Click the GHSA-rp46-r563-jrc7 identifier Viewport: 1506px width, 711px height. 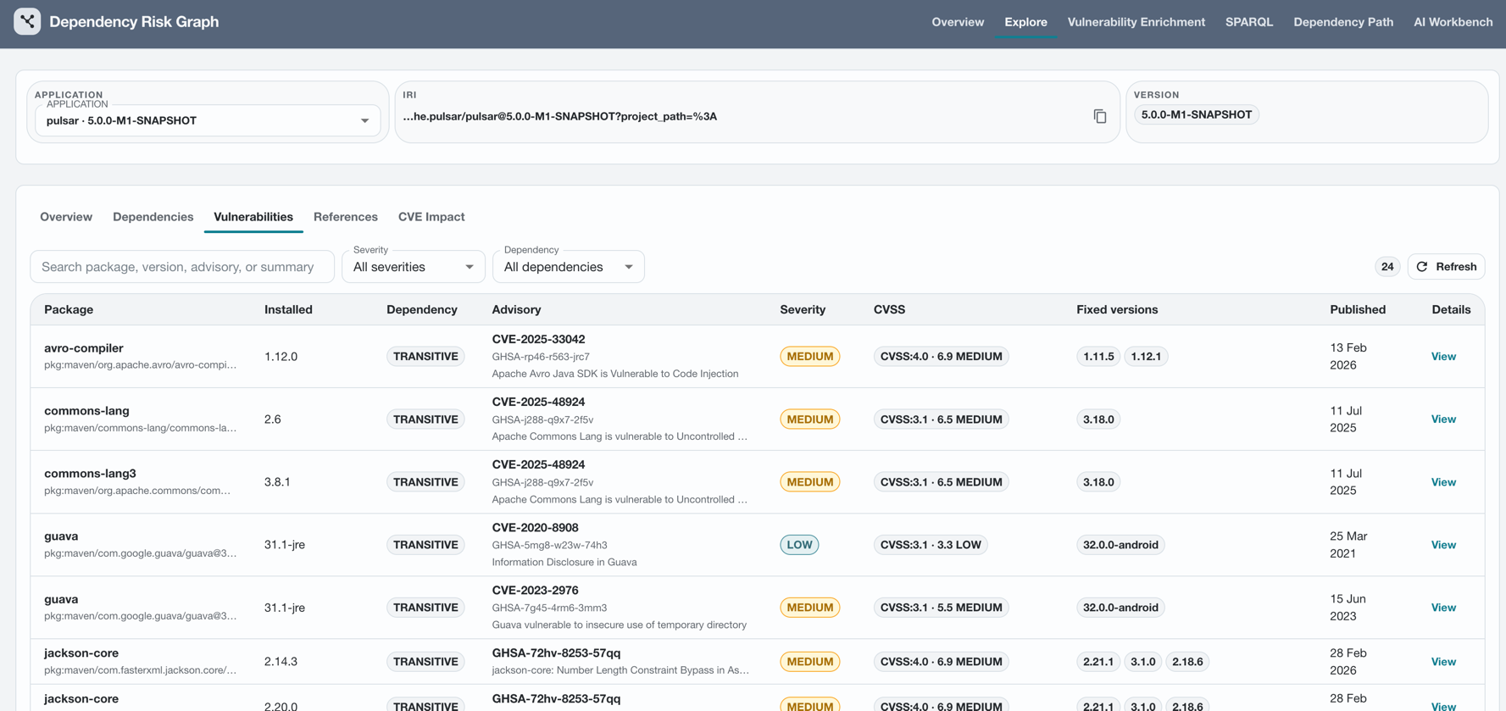click(x=541, y=357)
